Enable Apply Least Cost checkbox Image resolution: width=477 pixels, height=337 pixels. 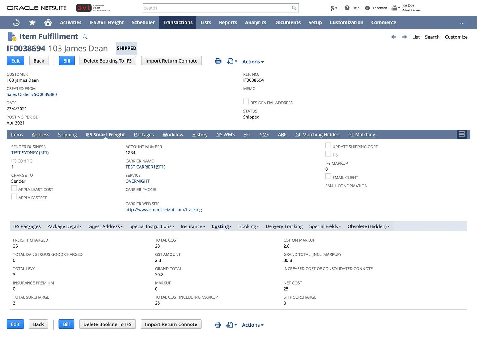click(x=14, y=188)
